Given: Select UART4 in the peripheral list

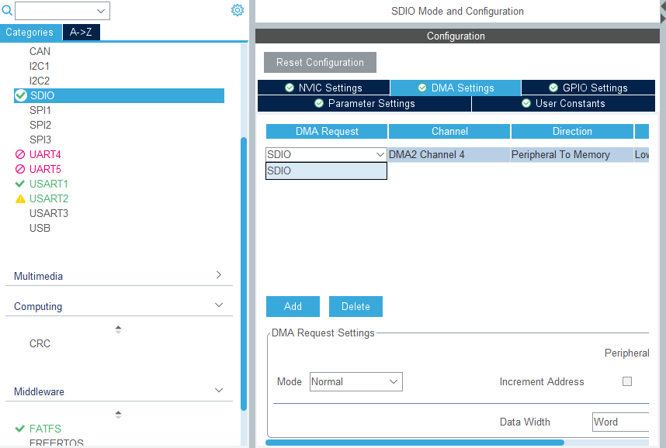Looking at the screenshot, I should point(45,154).
